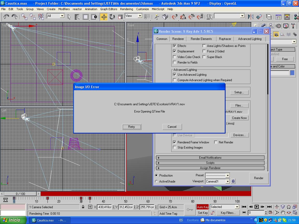299x224 pixels.
Task: Play the animation
Action: click(257, 207)
